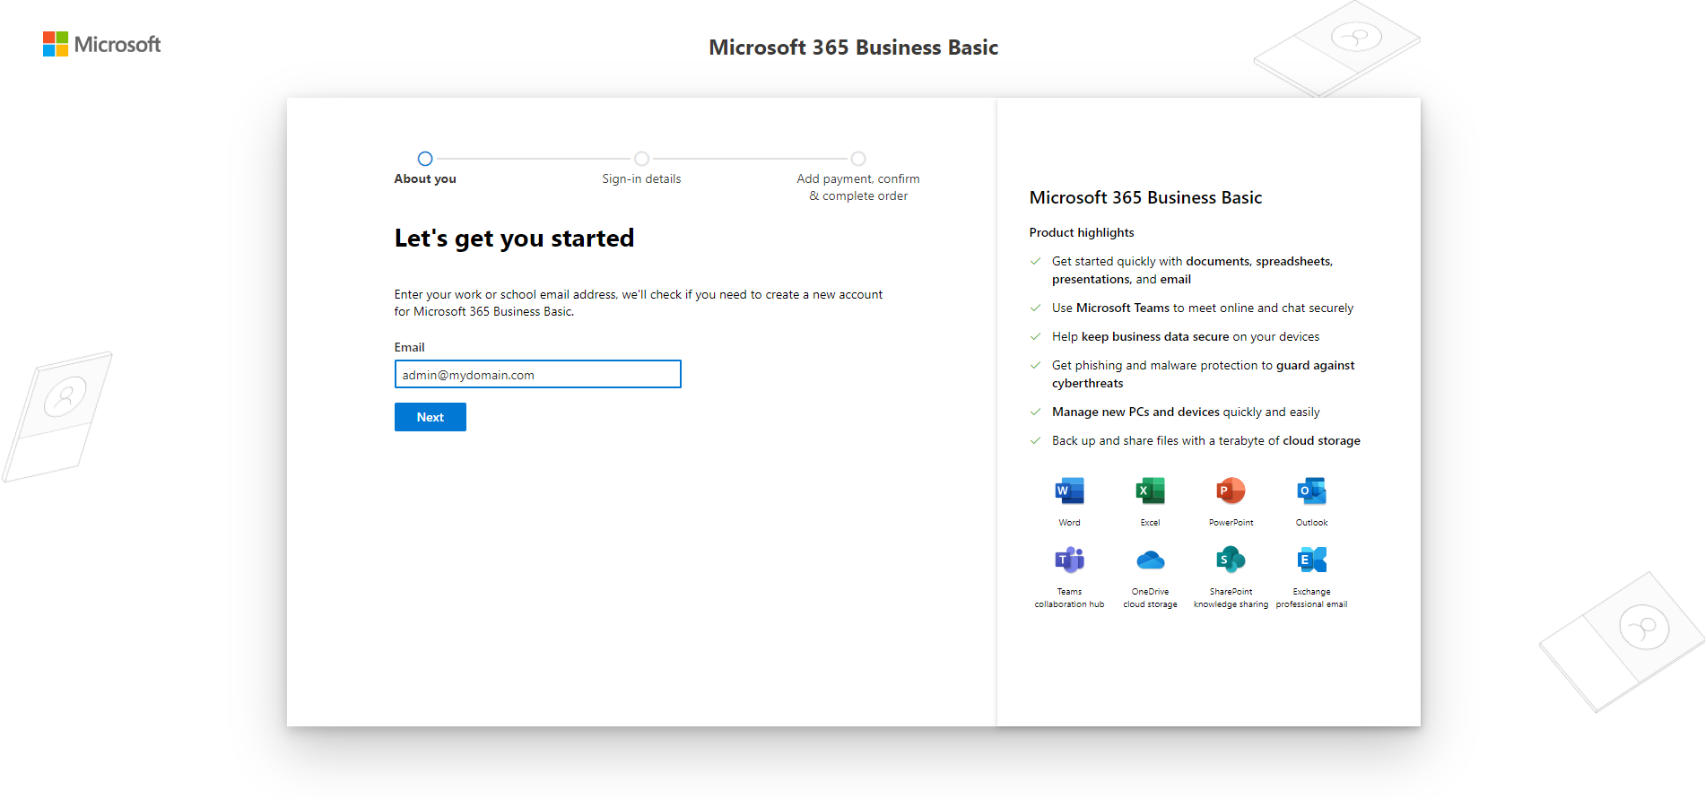
Task: Select the PowerPoint app icon
Action: pos(1231,491)
